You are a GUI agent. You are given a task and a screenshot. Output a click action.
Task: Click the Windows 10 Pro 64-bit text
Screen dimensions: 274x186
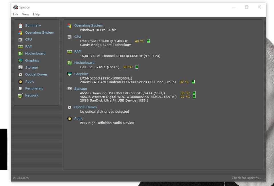(x=98, y=30)
